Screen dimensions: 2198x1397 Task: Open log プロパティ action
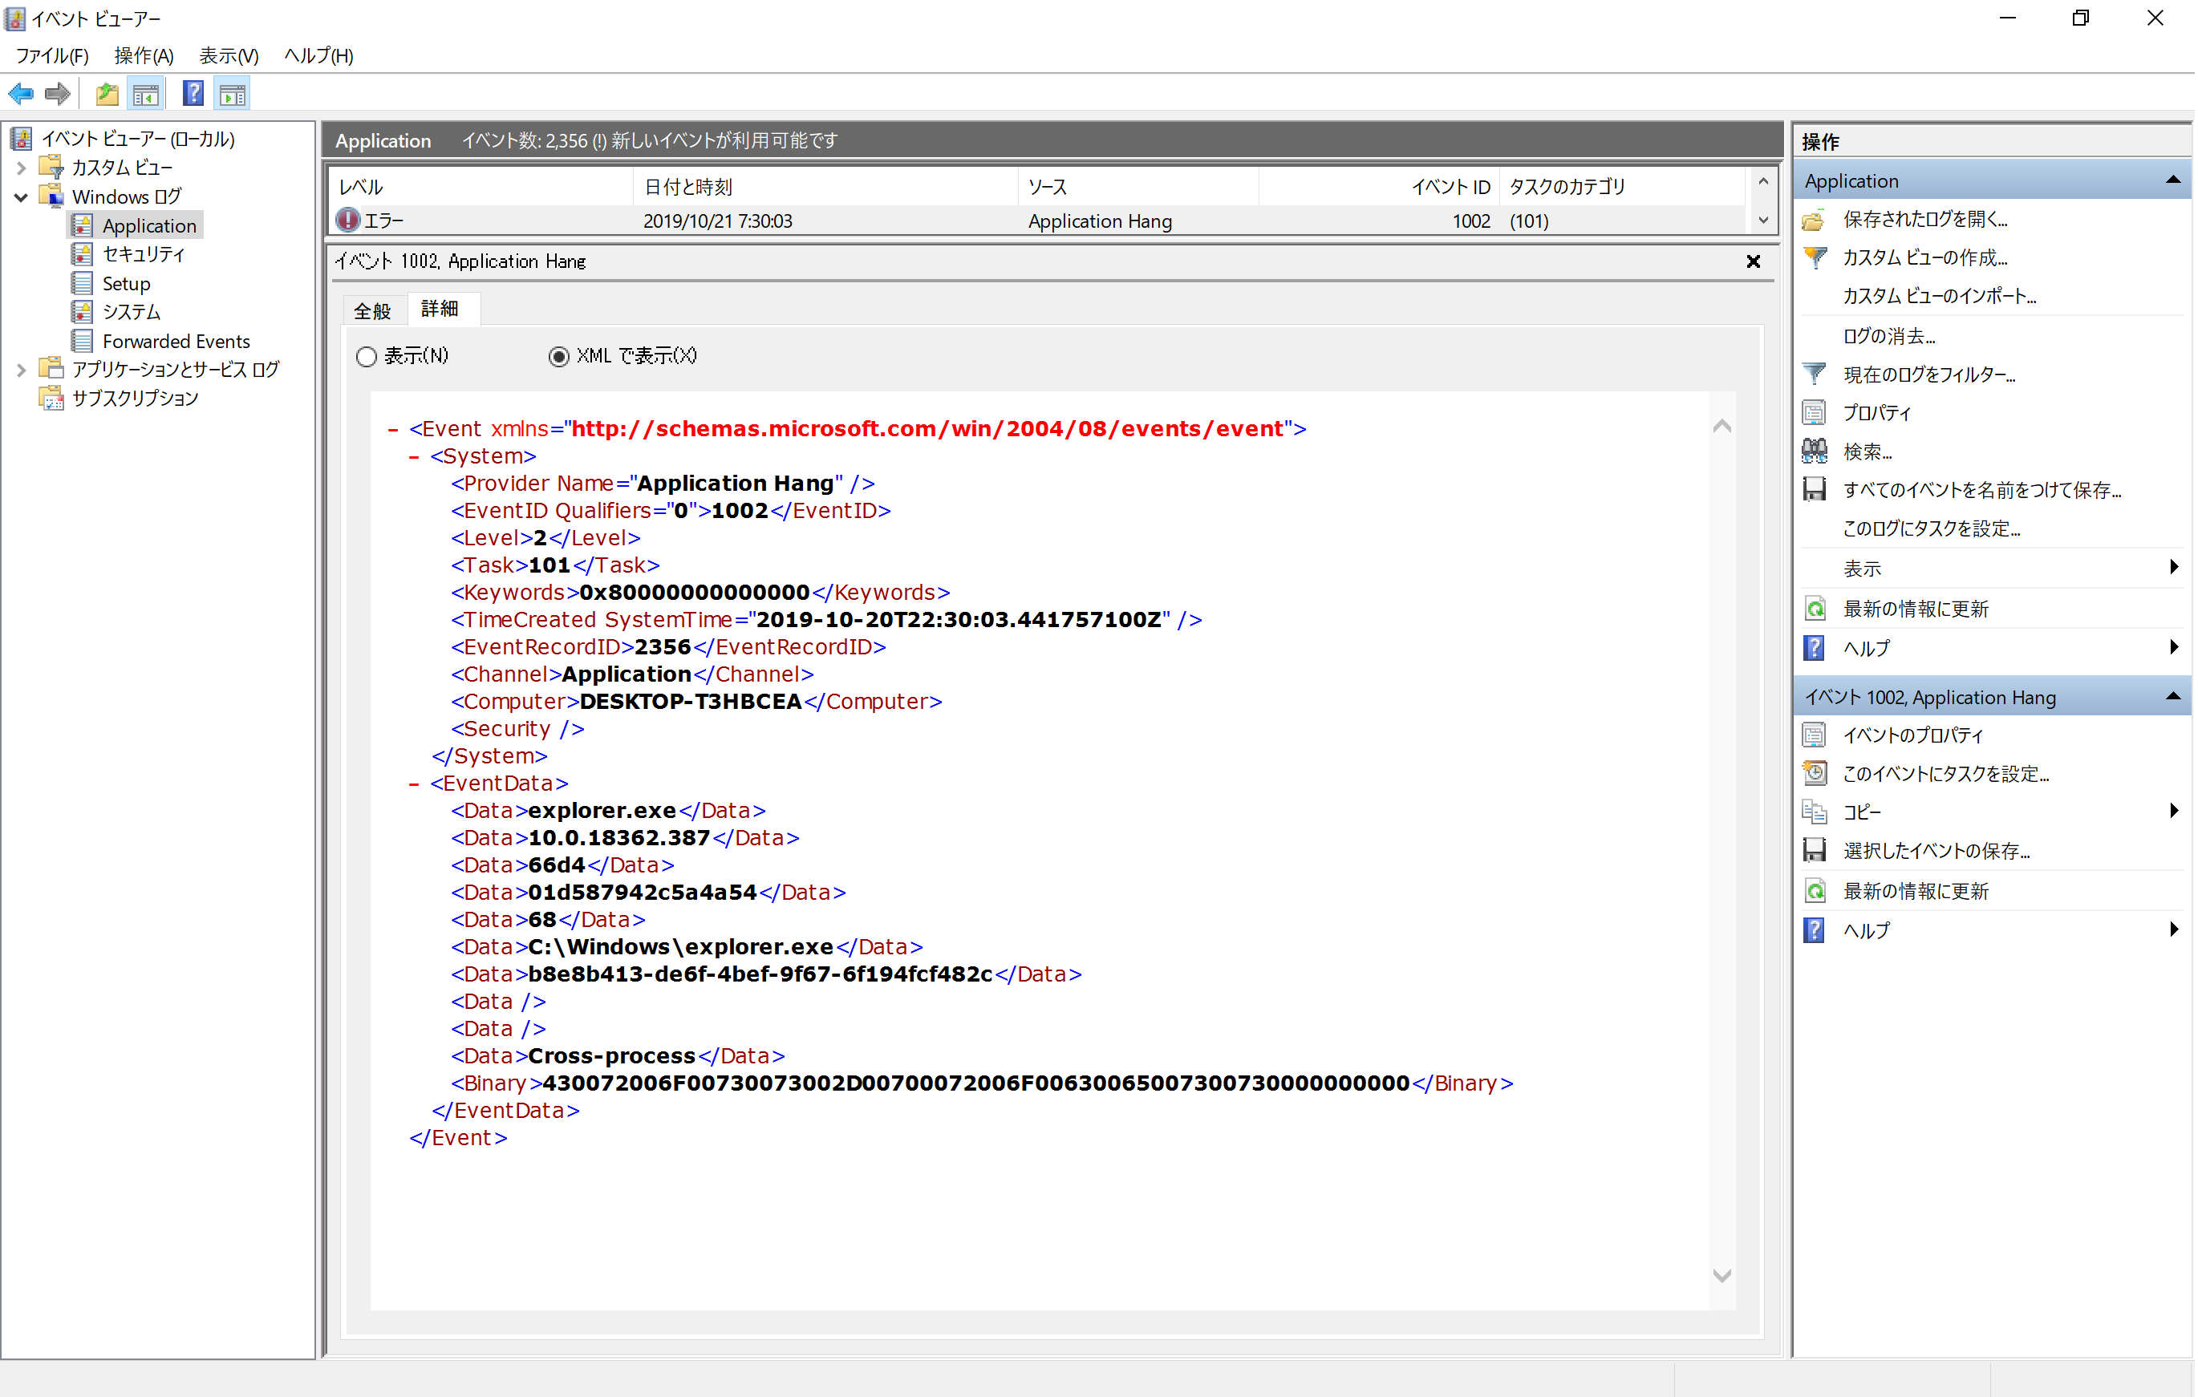(1876, 413)
